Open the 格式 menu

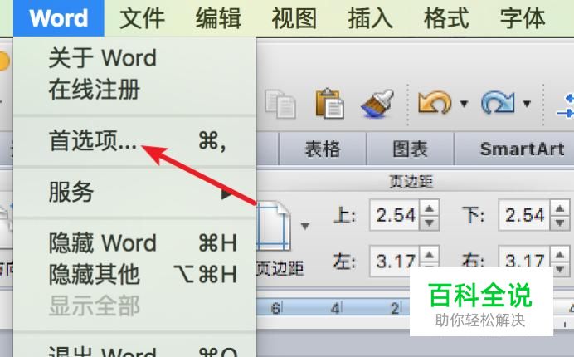[x=446, y=18]
